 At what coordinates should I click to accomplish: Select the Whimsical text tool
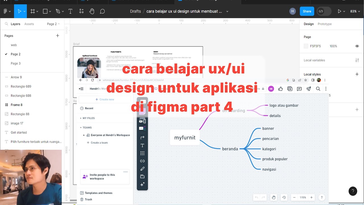(142, 145)
